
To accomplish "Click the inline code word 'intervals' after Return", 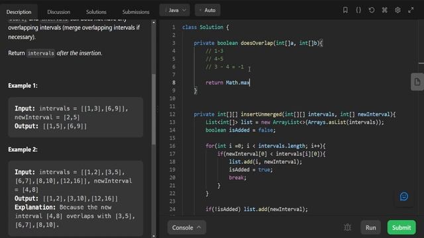I will click(x=41, y=53).
